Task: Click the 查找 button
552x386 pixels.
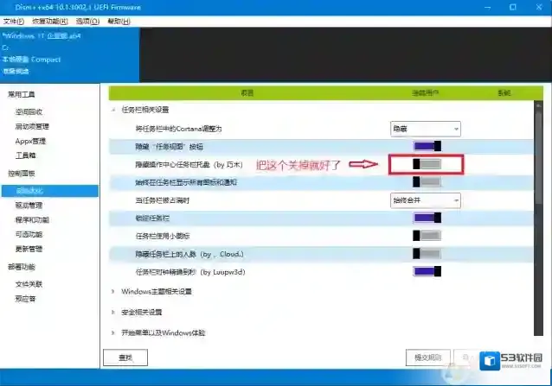Action: 125,357
